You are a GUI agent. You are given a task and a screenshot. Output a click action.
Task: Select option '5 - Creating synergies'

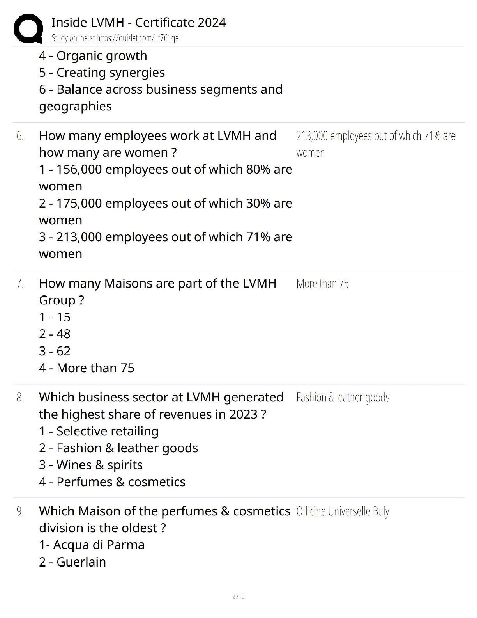(x=102, y=73)
